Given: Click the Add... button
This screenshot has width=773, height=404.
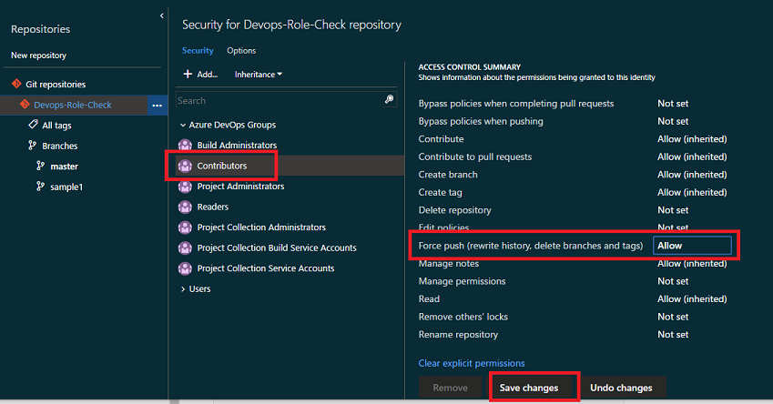Looking at the screenshot, I should (x=200, y=74).
